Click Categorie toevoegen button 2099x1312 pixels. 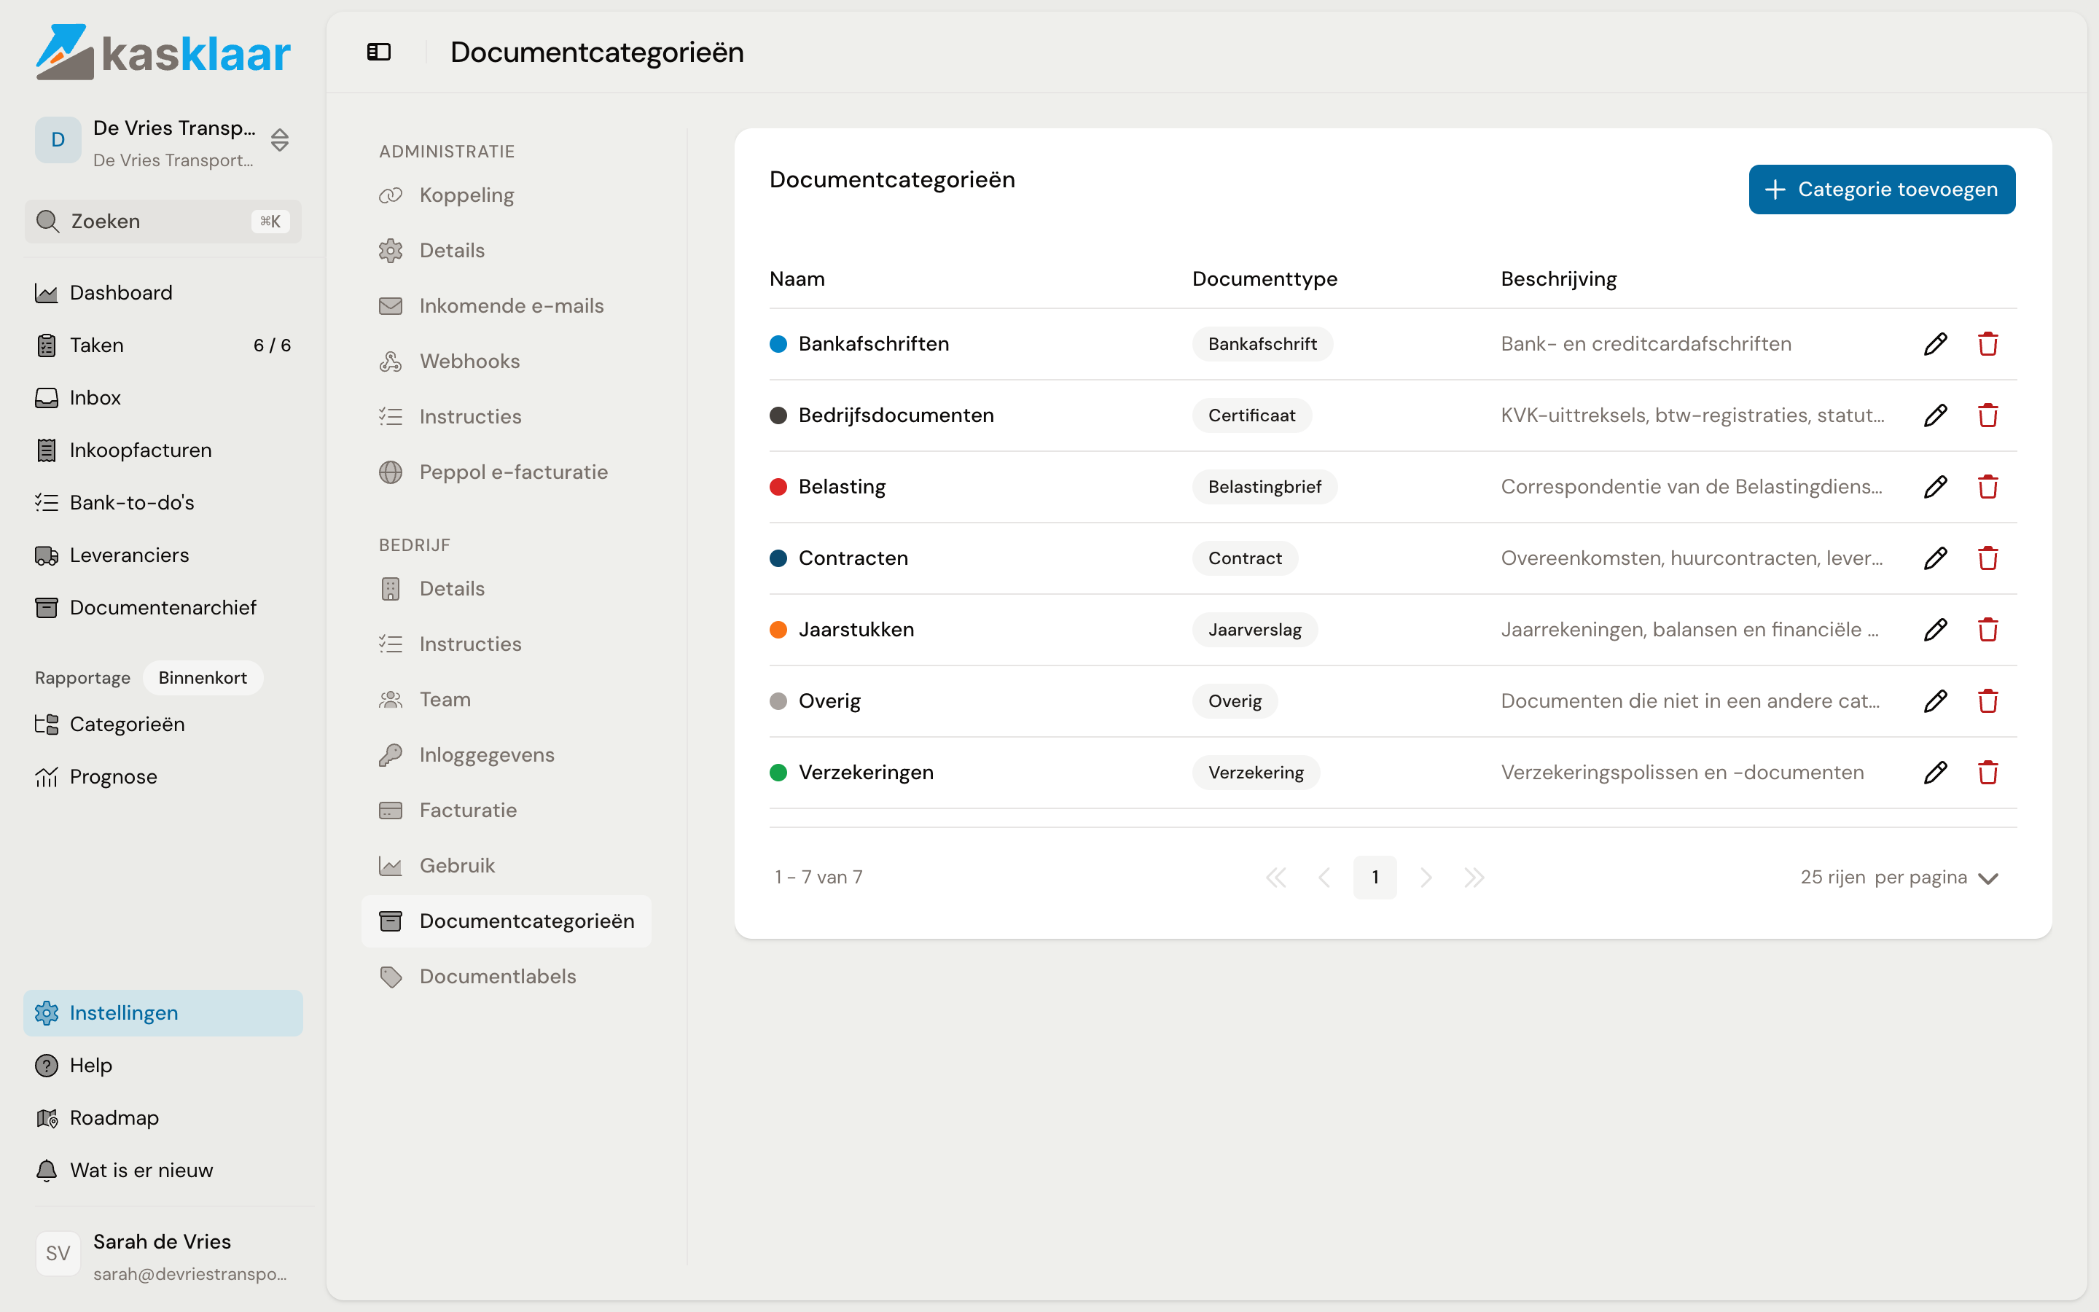(1881, 190)
